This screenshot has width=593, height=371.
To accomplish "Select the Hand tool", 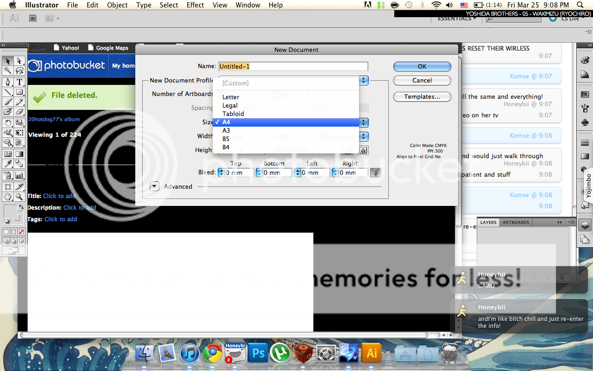I will tap(8, 197).
